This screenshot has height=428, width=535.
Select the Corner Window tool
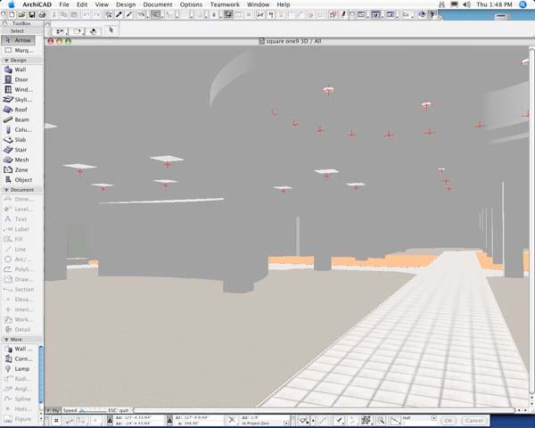click(x=19, y=358)
